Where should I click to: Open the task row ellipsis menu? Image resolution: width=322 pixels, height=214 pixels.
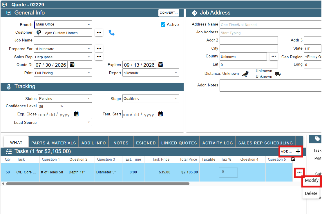[299, 172]
